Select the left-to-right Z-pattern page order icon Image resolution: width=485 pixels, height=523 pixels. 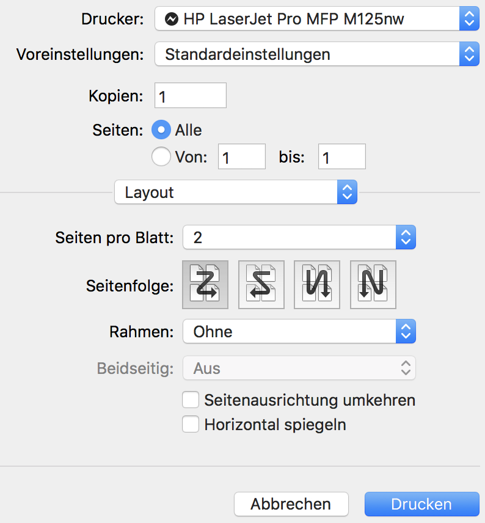(x=205, y=285)
